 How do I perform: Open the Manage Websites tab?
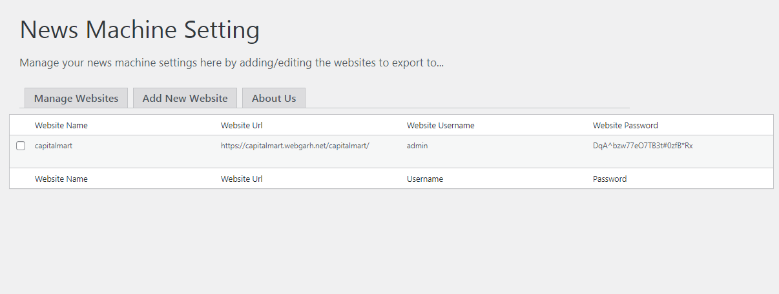[x=76, y=98]
